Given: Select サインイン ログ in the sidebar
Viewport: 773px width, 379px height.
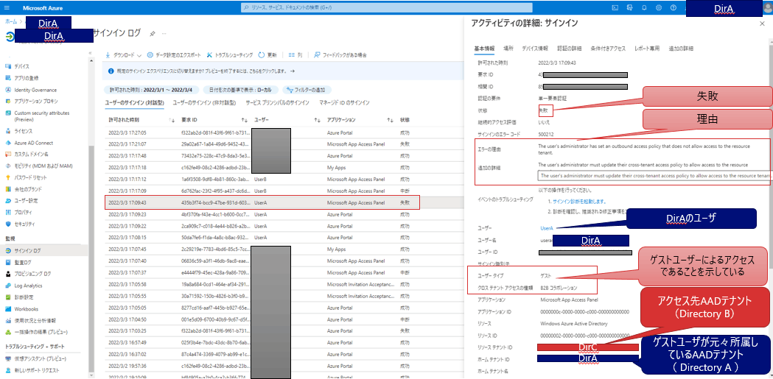Looking at the screenshot, I should click(x=27, y=250).
